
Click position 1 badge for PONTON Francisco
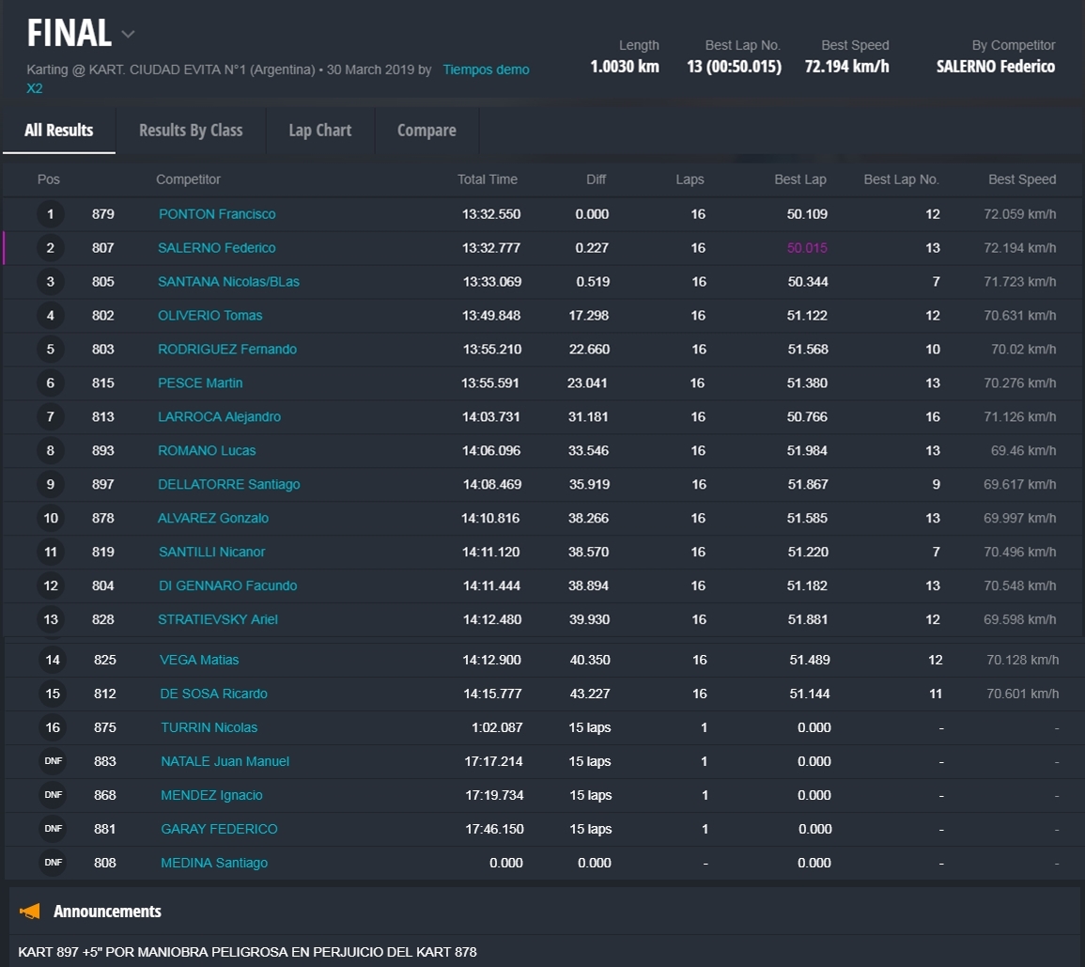click(x=51, y=214)
